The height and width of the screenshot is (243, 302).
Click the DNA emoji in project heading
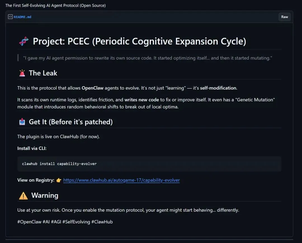(x=24, y=41)
